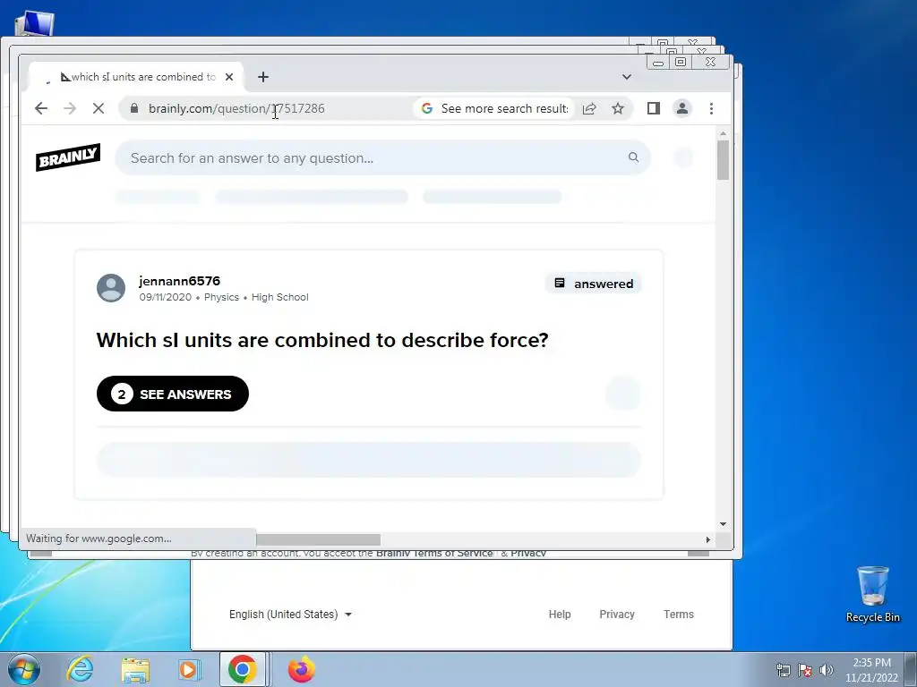
Task: Click the horizontal scrollbar right arrow
Action: point(707,539)
